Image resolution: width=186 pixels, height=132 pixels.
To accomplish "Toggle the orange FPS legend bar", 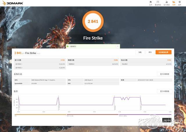I will tap(40, 115).
